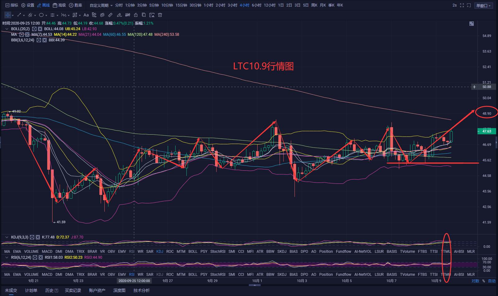Click the fullscreen expand icon in top toolbar
Viewport: 498px width, 296px height.
[462, 5]
